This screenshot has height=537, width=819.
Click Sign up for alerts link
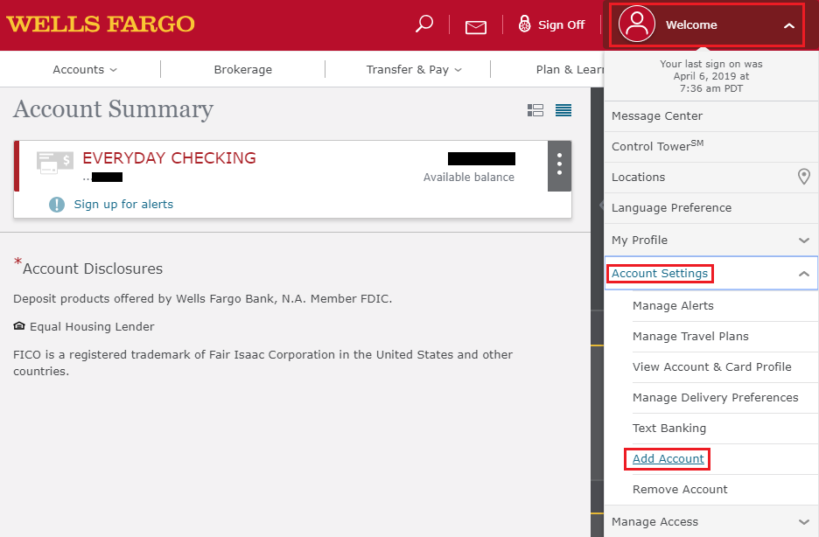coord(123,205)
